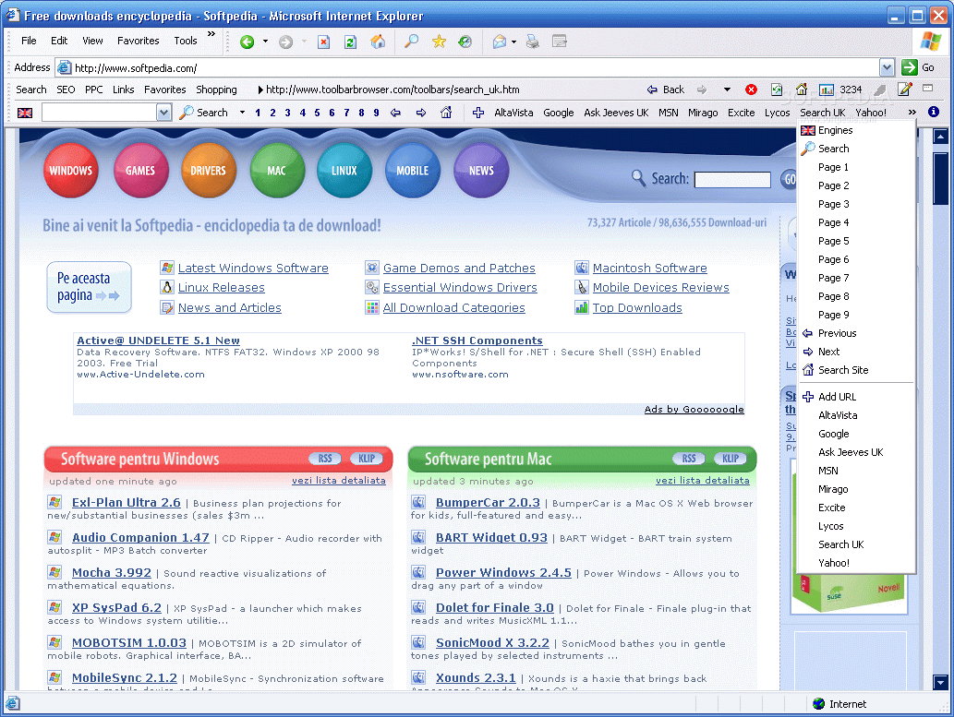
Task: Choose Add URL in dropdown menu
Action: [x=855, y=397]
